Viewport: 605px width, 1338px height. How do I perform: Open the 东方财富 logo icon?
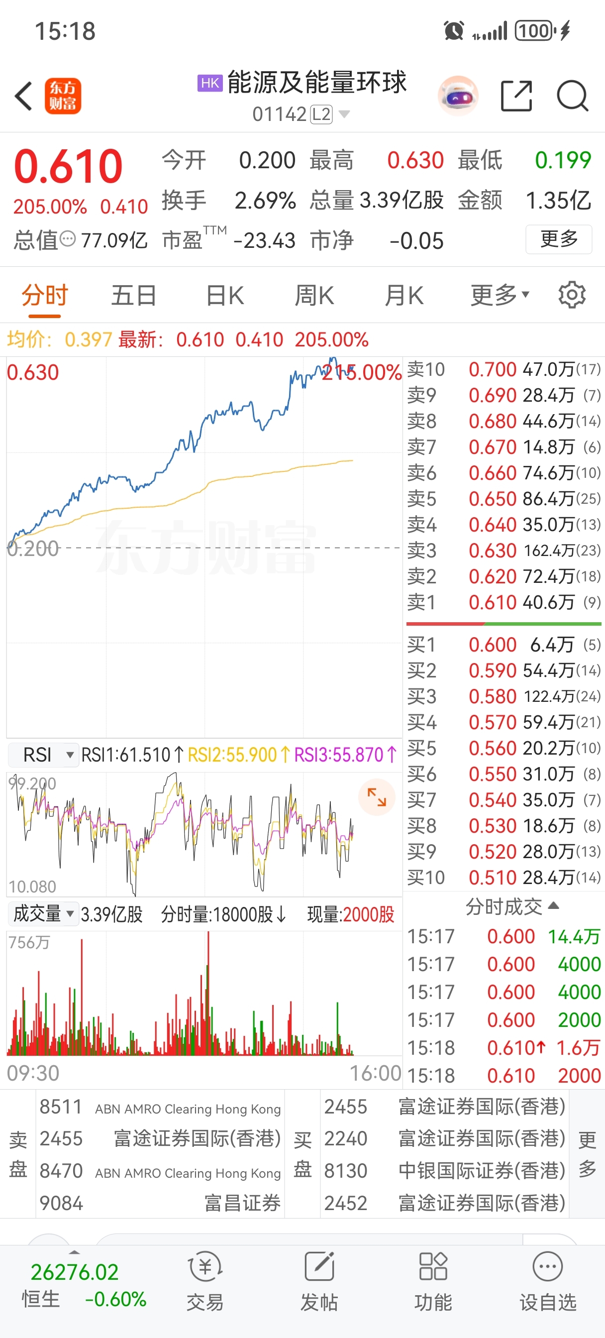63,96
